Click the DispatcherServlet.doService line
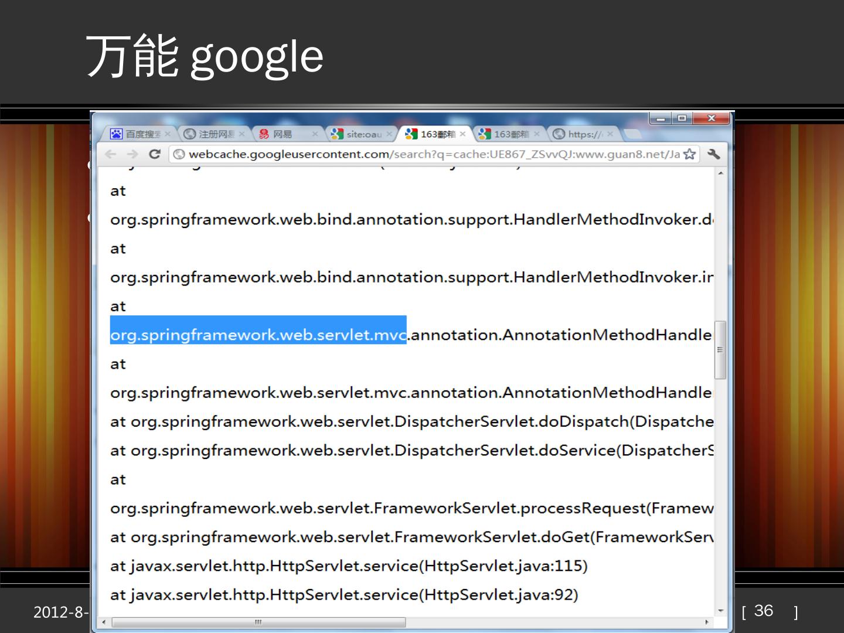This screenshot has width=844, height=633. coord(411,450)
